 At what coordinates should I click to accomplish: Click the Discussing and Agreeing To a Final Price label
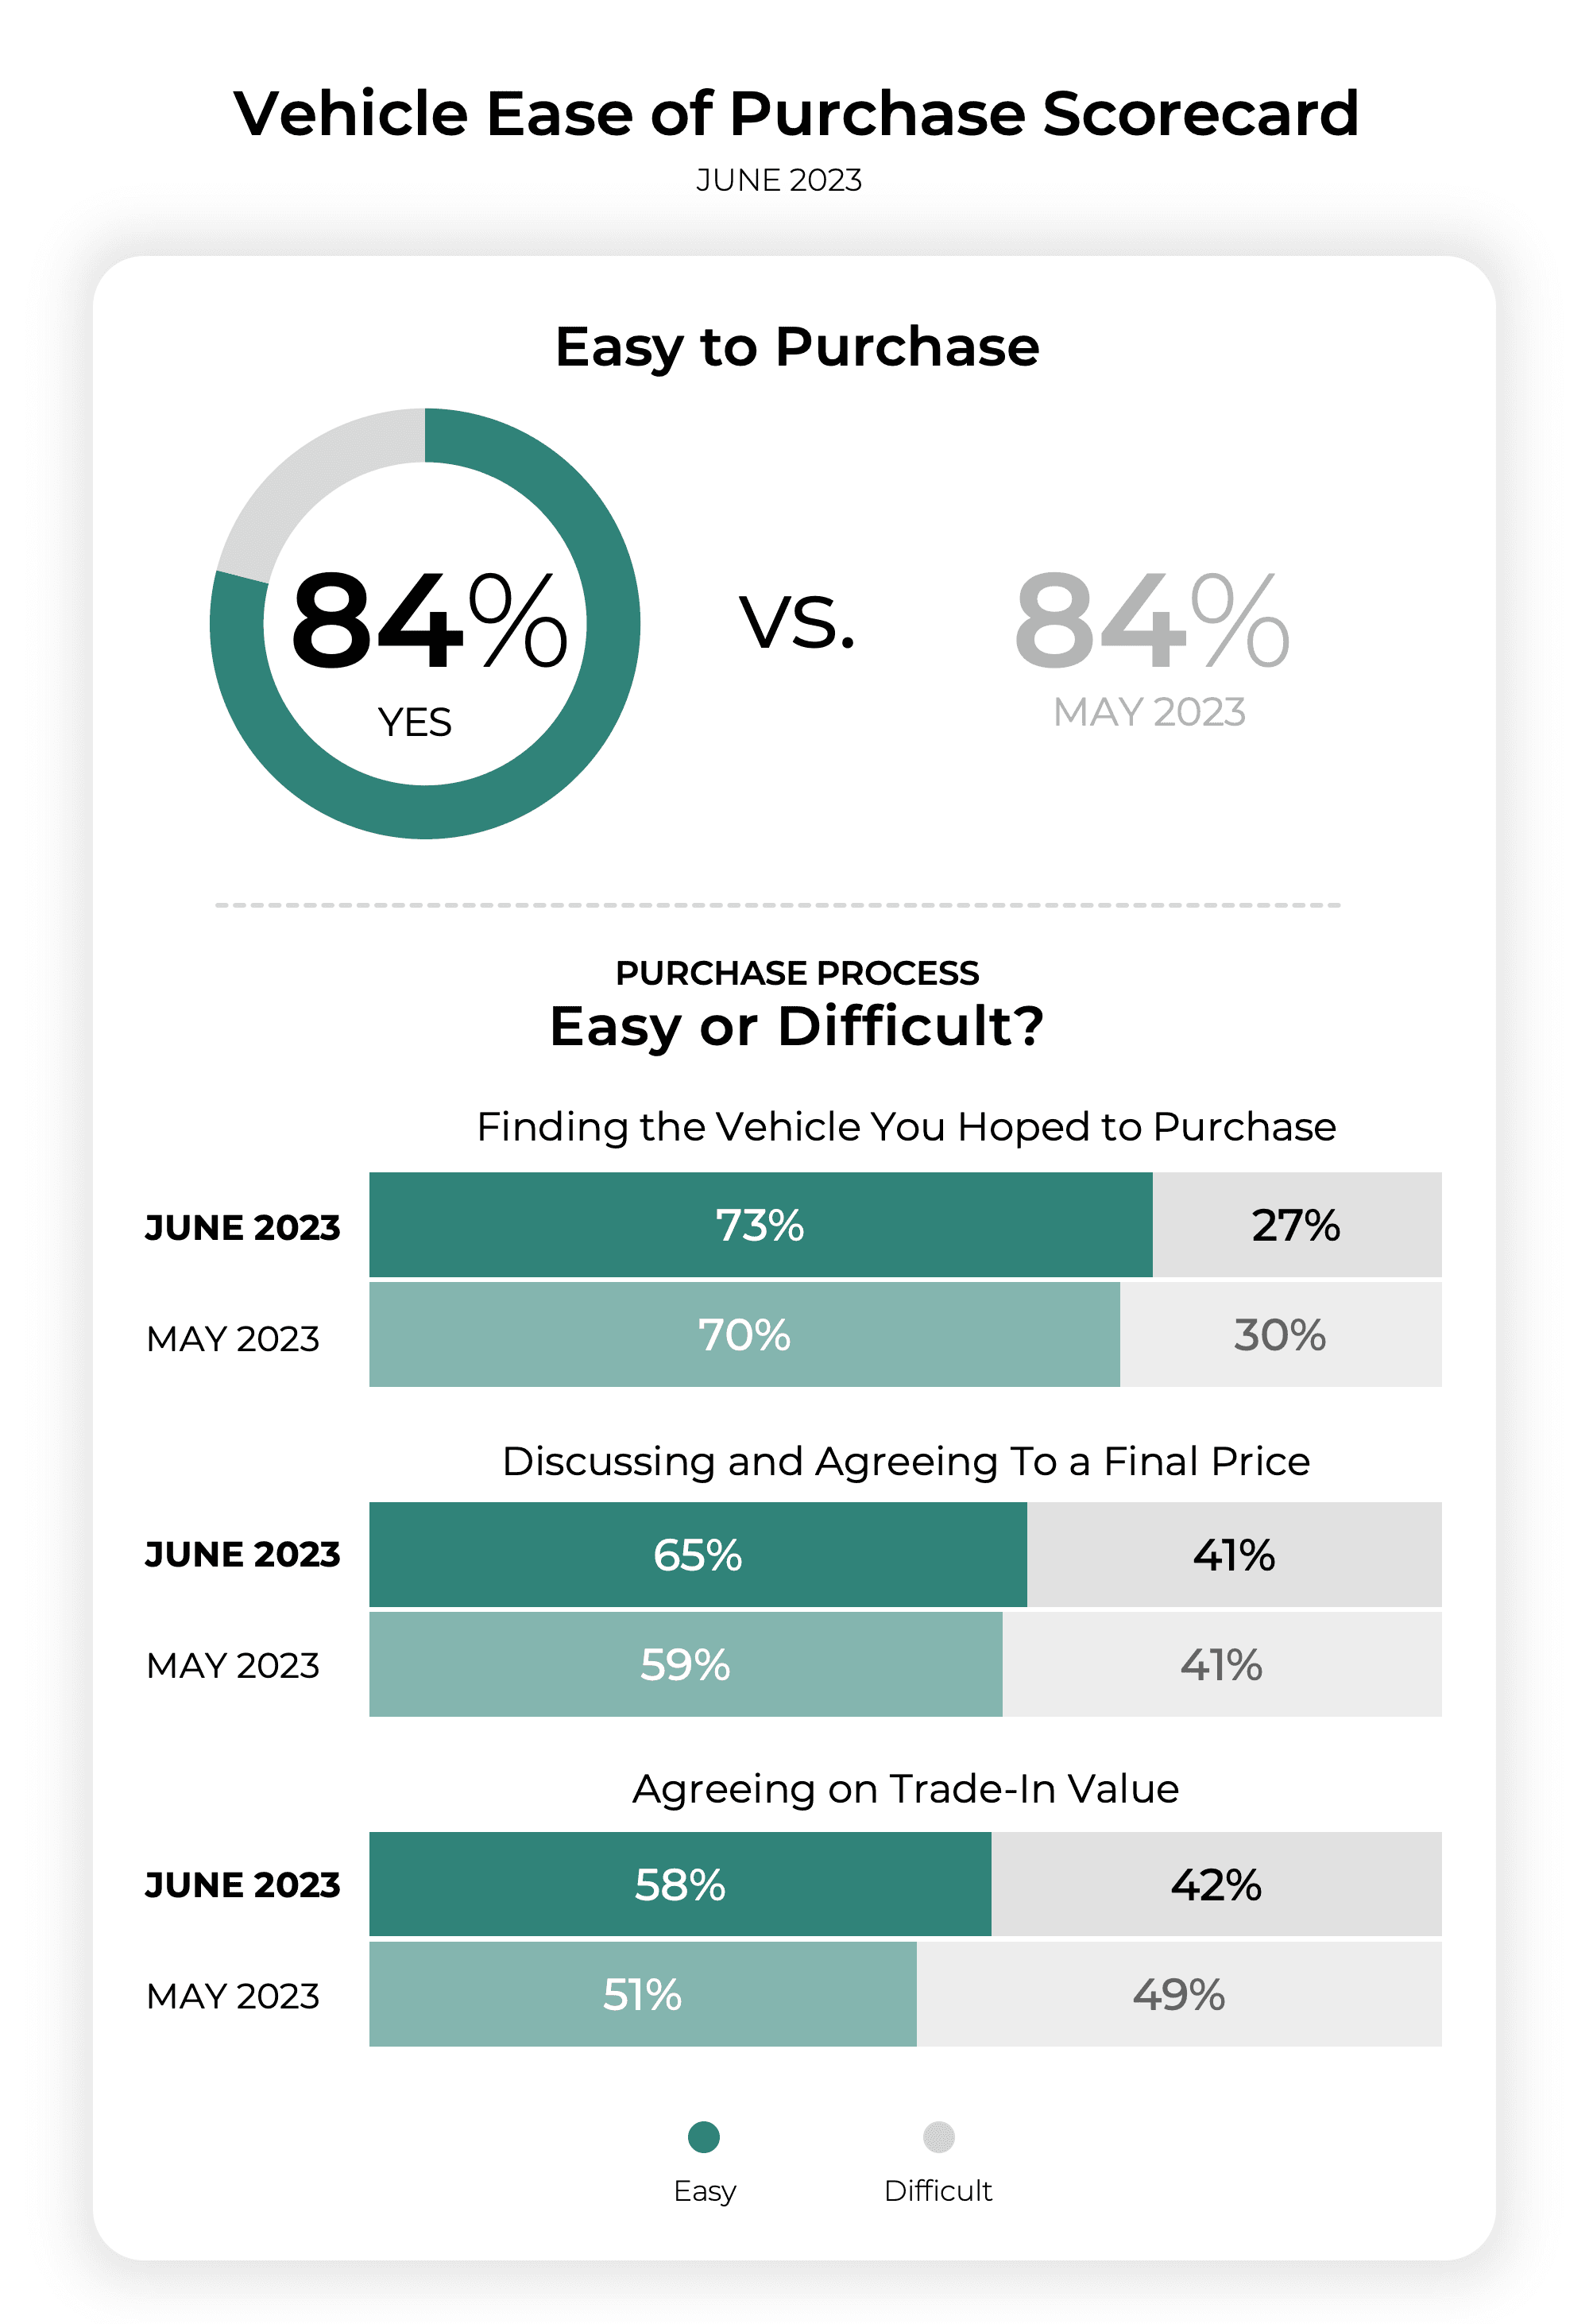[x=906, y=1462]
